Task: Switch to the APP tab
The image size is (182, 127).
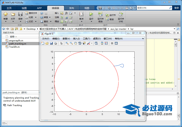Action: click(39, 8)
